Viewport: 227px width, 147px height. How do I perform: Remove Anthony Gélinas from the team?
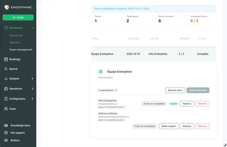pyautogui.click(x=202, y=126)
